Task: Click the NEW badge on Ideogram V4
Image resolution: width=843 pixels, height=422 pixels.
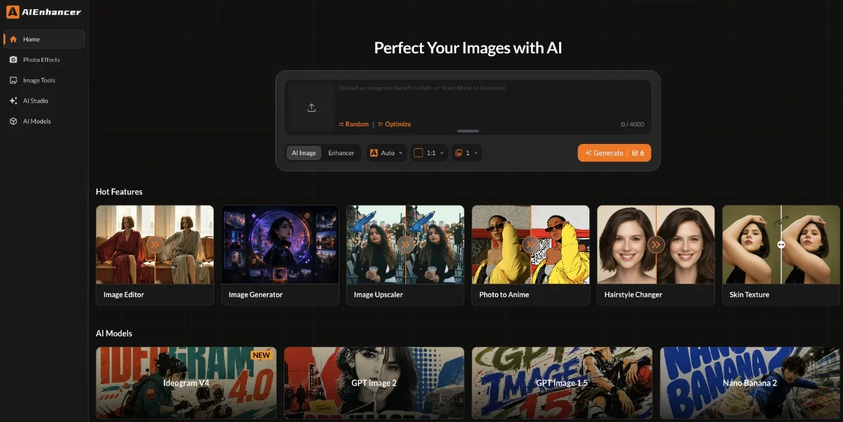Action: (261, 355)
